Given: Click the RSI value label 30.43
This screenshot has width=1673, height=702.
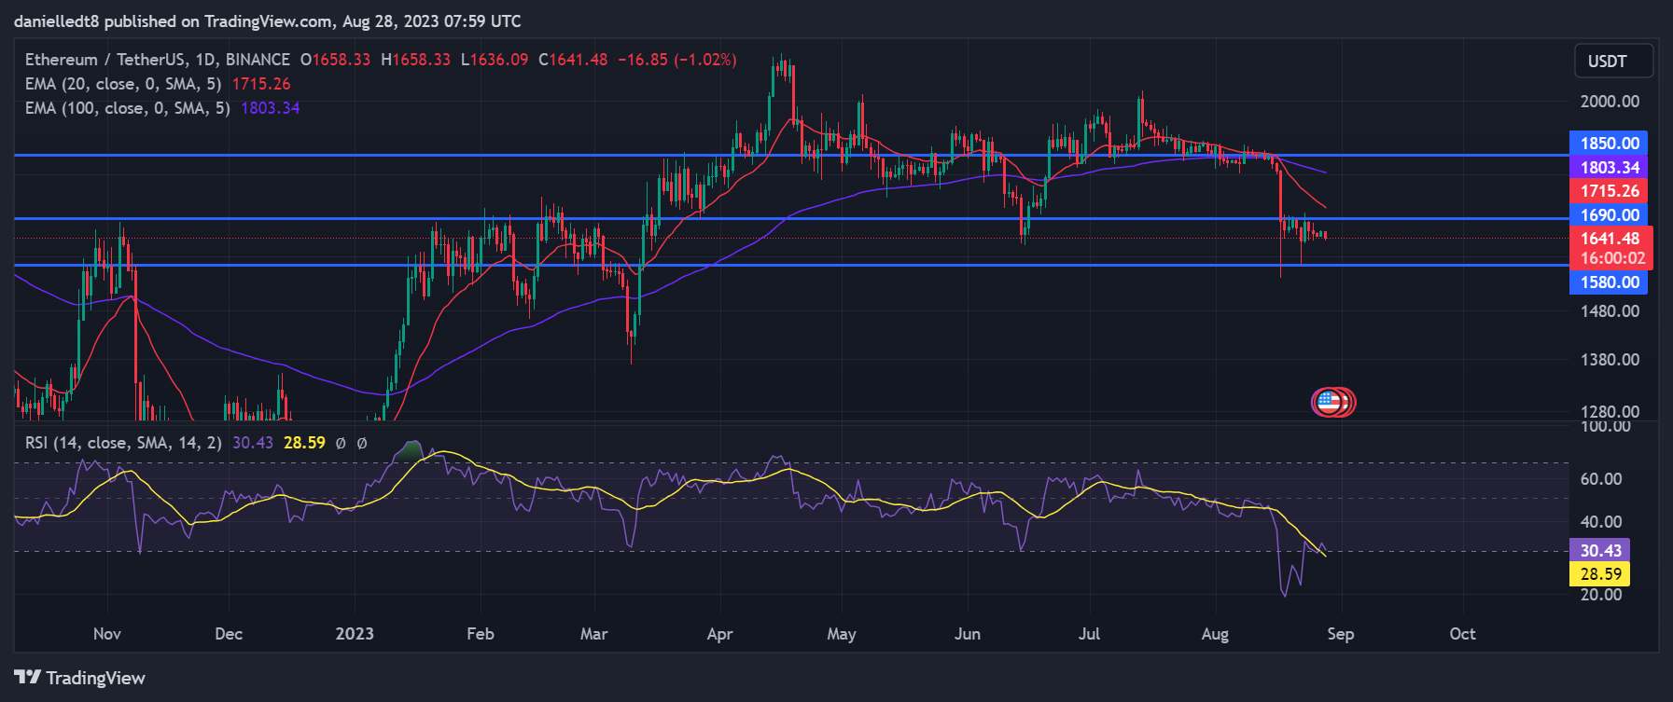Looking at the screenshot, I should click(1599, 550).
